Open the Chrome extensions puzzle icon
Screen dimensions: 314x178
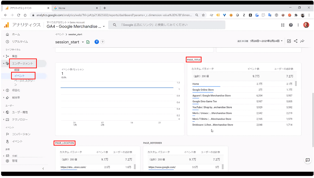pos(296,15)
